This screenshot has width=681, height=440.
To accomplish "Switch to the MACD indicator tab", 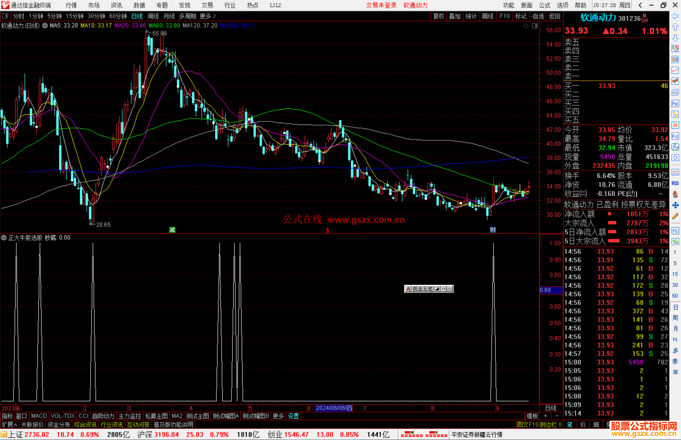I will (39, 416).
